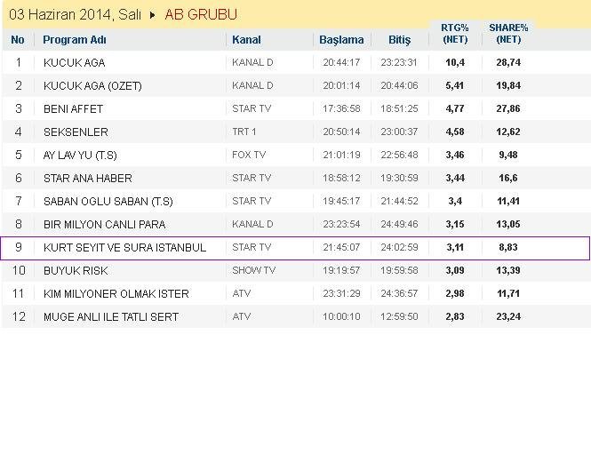Screen dimensions: 591x455
Task: Select the BUYUK RISK program name
Action: tap(76, 271)
